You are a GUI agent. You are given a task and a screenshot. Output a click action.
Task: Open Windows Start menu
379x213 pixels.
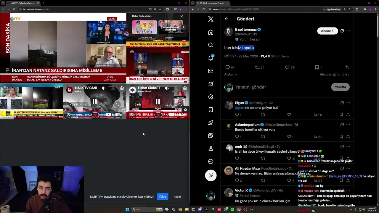(127, 209)
